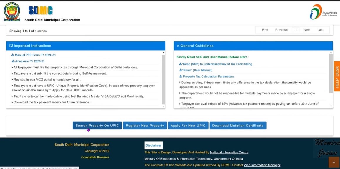Click the scroll-to-top arrow icon
The image size is (340, 169).
pos(334,162)
